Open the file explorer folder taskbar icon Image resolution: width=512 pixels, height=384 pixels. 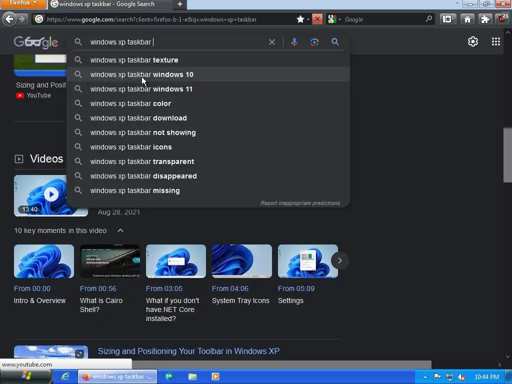tap(192, 376)
